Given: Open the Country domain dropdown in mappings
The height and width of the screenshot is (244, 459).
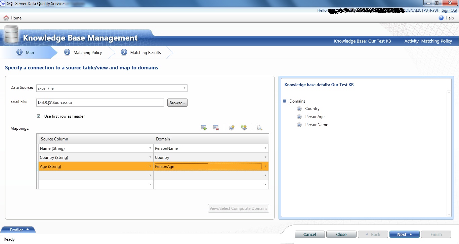Looking at the screenshot, I should (265, 157).
